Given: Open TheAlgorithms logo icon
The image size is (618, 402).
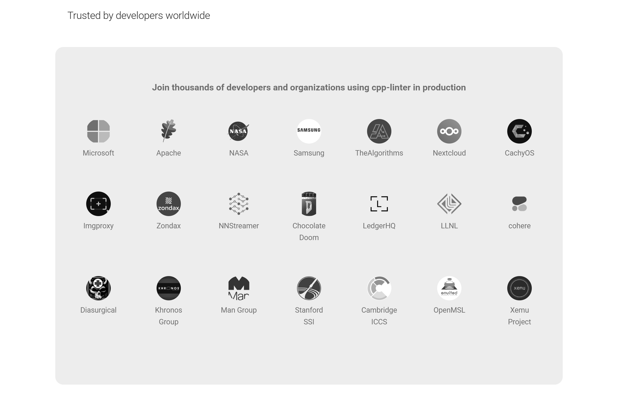Looking at the screenshot, I should click(x=379, y=131).
